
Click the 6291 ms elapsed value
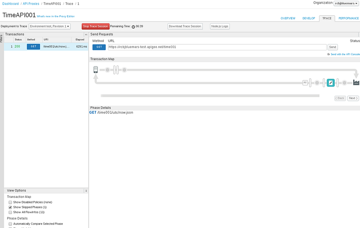tap(81, 47)
